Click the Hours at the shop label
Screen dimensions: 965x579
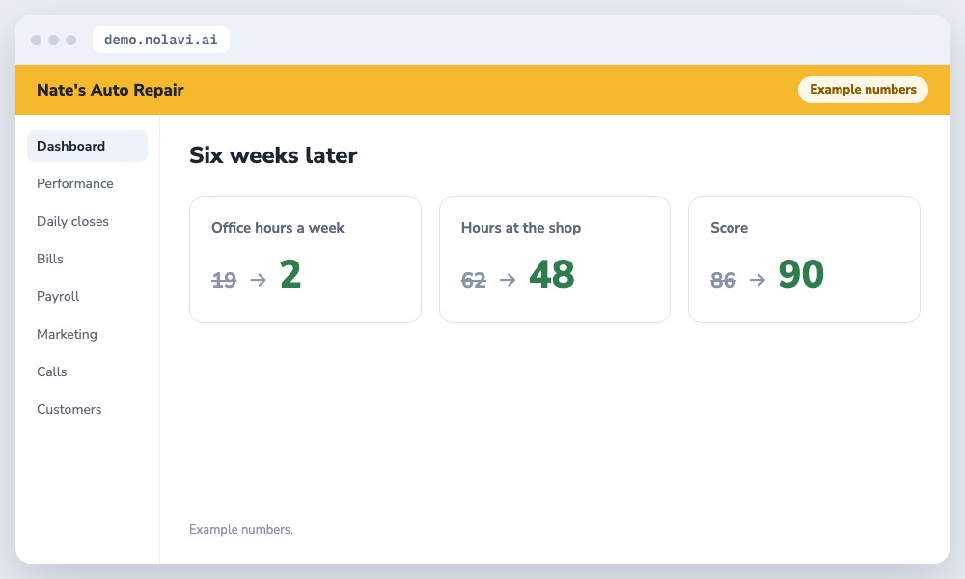coord(521,228)
